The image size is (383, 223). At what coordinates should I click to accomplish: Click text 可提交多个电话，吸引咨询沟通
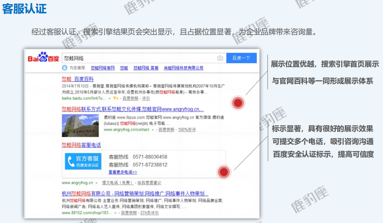point(323,141)
